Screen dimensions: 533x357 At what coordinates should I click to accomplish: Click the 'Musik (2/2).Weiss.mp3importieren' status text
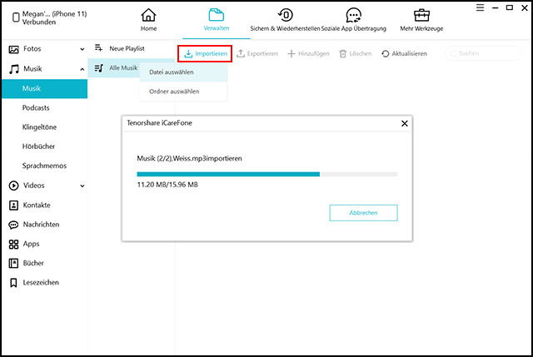tap(189, 159)
